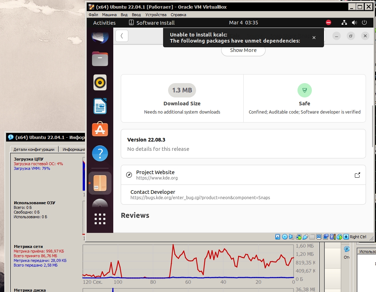Open power menu icon in Ubuntu top bar
376x292 pixels.
tap(364, 23)
